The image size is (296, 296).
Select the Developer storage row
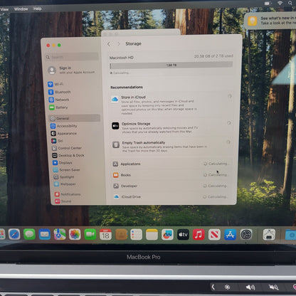click(171, 186)
